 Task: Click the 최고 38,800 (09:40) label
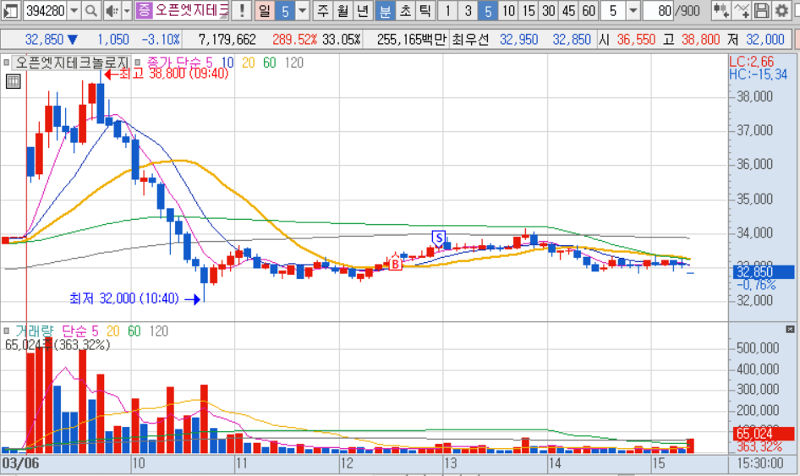[173, 74]
